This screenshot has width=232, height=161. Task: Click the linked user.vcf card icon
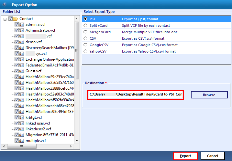click(x=22, y=123)
